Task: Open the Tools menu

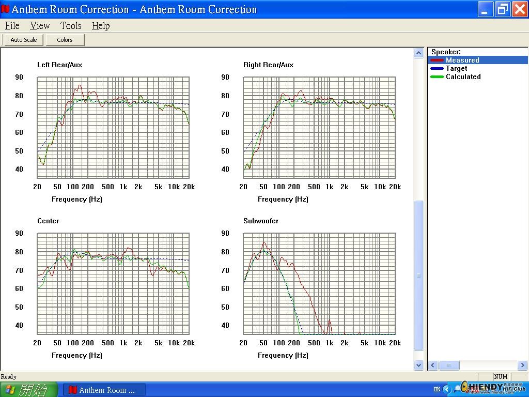Action: (x=71, y=26)
